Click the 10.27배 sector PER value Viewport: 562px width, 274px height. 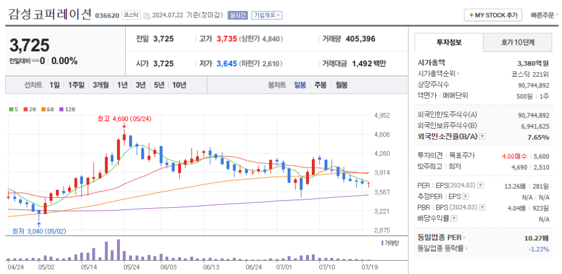click(536, 237)
